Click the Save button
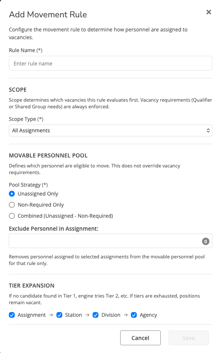This screenshot has height=353, width=219. pyautogui.click(x=189, y=338)
